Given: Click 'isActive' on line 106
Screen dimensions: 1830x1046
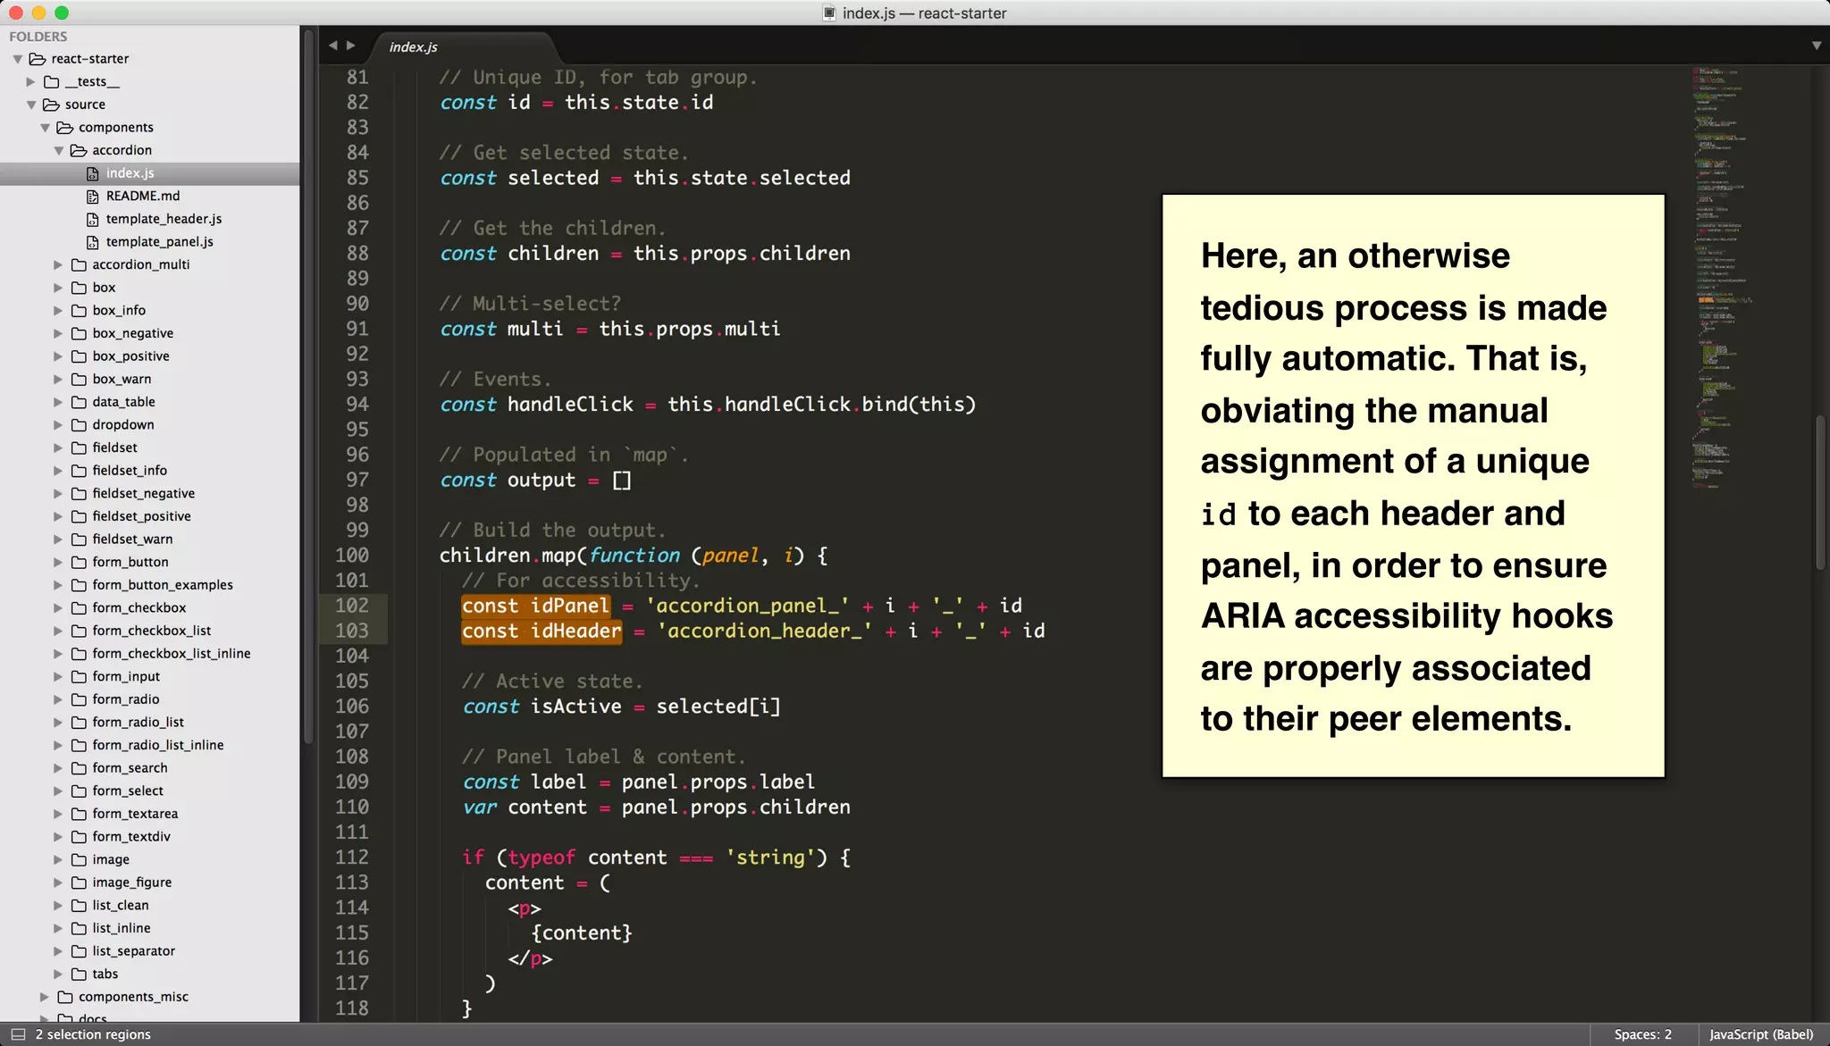Looking at the screenshot, I should 575,707.
